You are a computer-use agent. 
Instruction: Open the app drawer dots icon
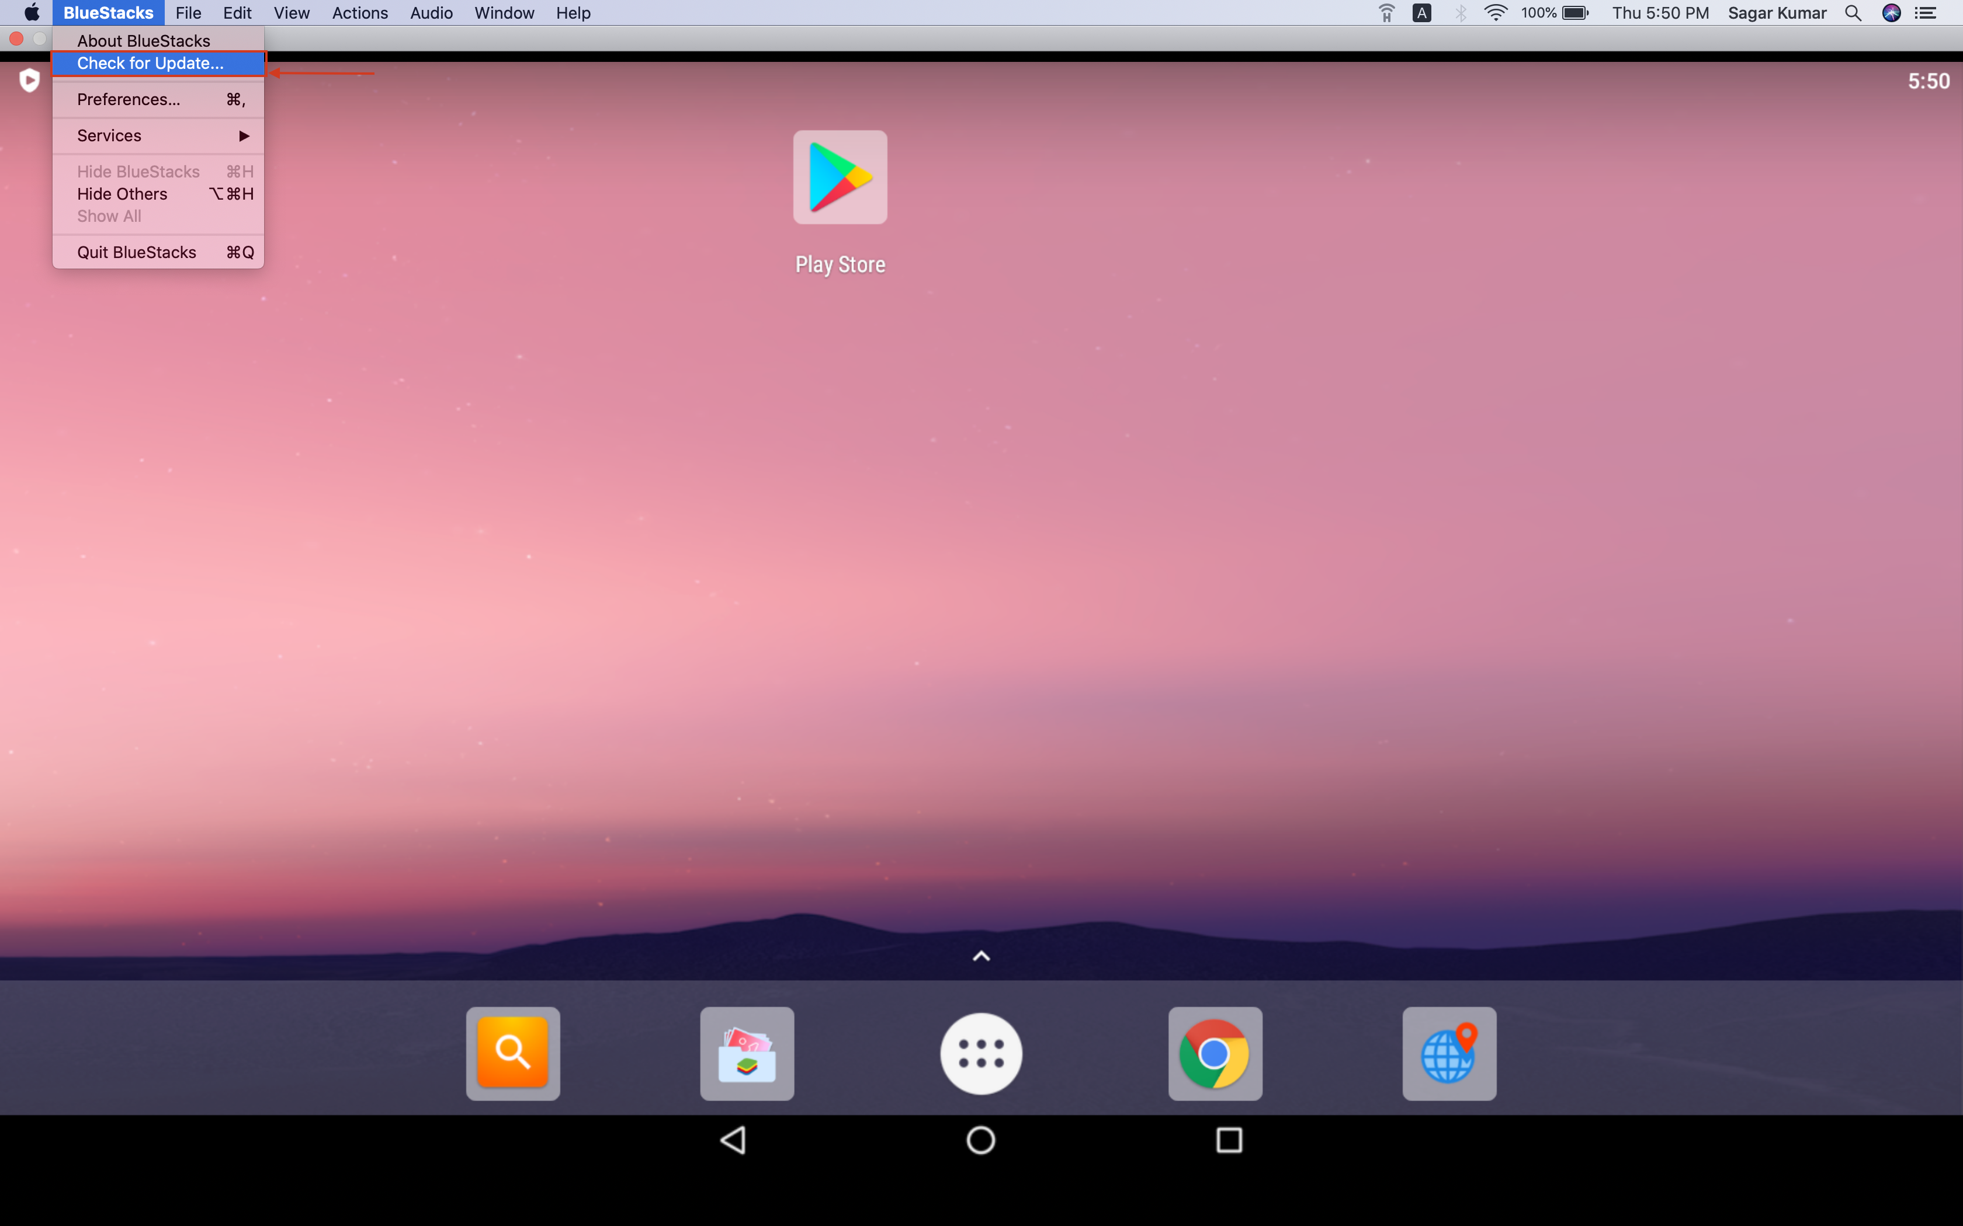coord(981,1052)
